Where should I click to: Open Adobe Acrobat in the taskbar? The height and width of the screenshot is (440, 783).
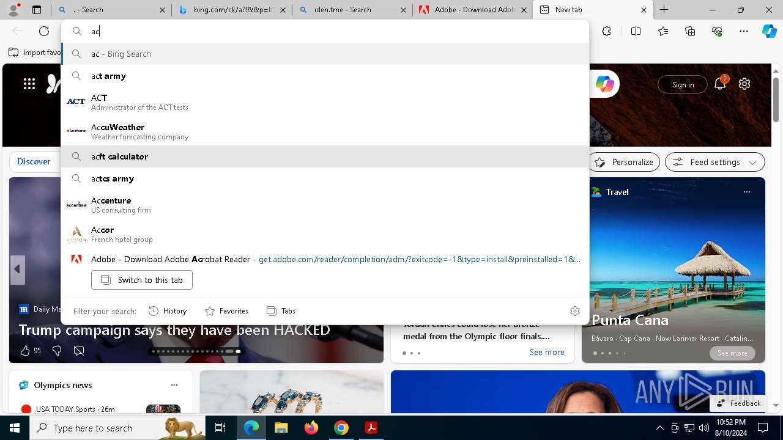[371, 428]
